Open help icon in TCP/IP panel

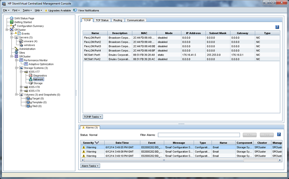277,27
